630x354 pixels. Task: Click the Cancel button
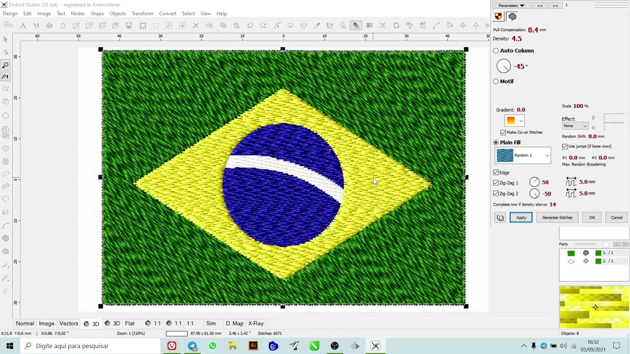[x=617, y=217]
